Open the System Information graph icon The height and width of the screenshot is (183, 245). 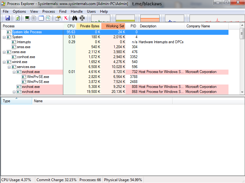pos(27,18)
